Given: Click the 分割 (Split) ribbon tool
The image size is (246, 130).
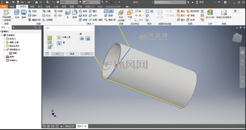Looking at the screenshot, I should pyautogui.click(x=109, y=11).
